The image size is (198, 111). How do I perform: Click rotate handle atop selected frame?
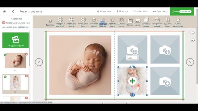[x=132, y=67]
